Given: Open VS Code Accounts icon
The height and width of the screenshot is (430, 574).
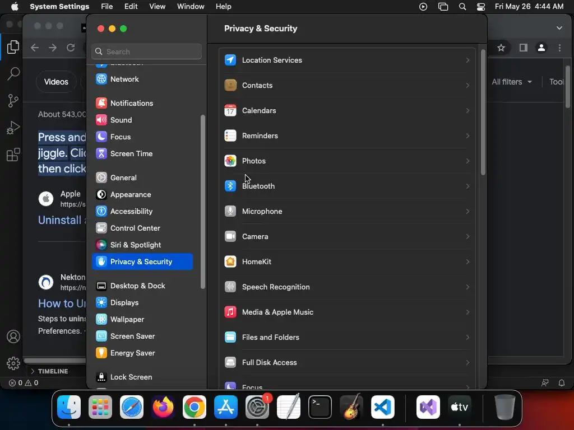Looking at the screenshot, I should pyautogui.click(x=13, y=336).
